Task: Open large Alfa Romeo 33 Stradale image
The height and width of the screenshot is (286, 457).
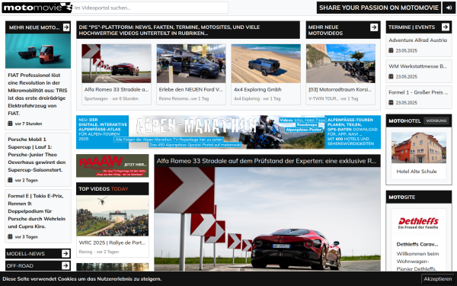Action: coord(267,219)
